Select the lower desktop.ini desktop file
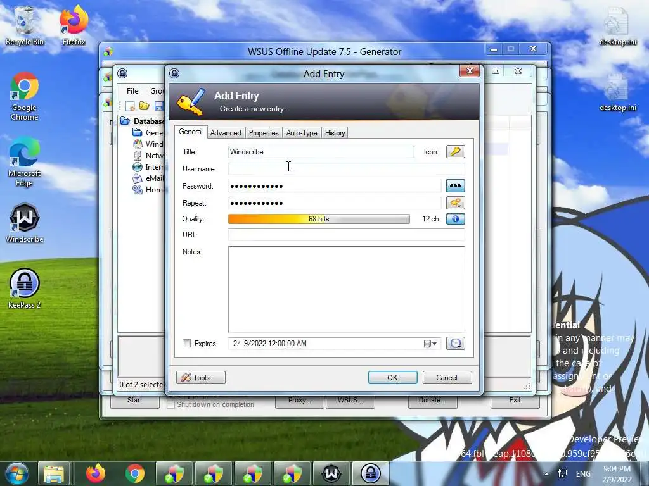This screenshot has width=649, height=486. [618, 92]
